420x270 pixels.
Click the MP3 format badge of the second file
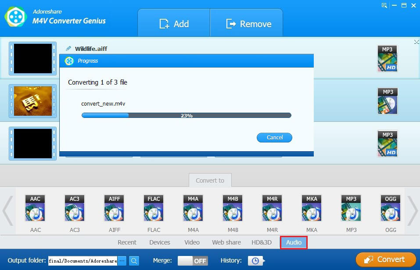click(x=388, y=101)
